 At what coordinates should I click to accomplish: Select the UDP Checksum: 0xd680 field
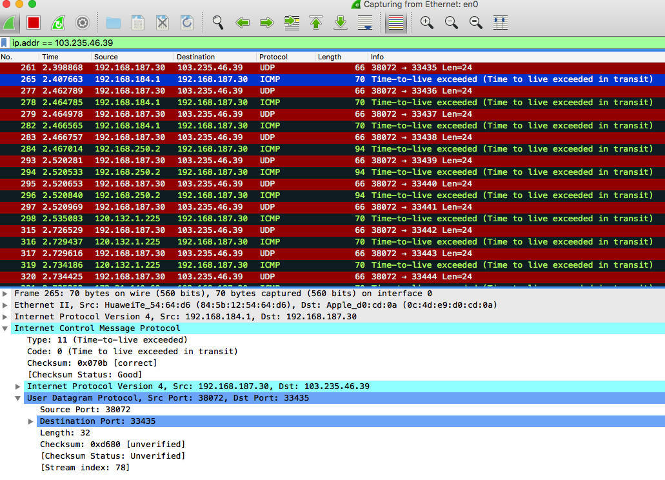112,445
